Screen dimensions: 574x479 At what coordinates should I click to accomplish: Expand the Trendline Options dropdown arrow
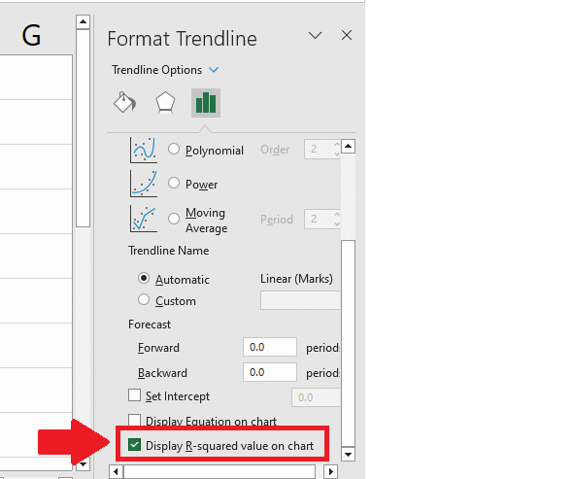214,70
